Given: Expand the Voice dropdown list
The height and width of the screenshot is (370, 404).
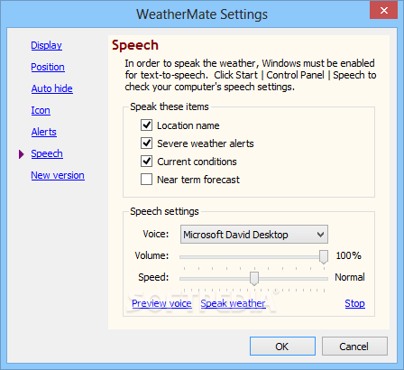Looking at the screenshot, I should [254, 235].
